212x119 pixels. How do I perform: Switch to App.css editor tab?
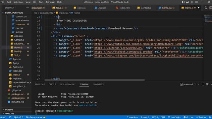pyautogui.click(x=100, y=8)
